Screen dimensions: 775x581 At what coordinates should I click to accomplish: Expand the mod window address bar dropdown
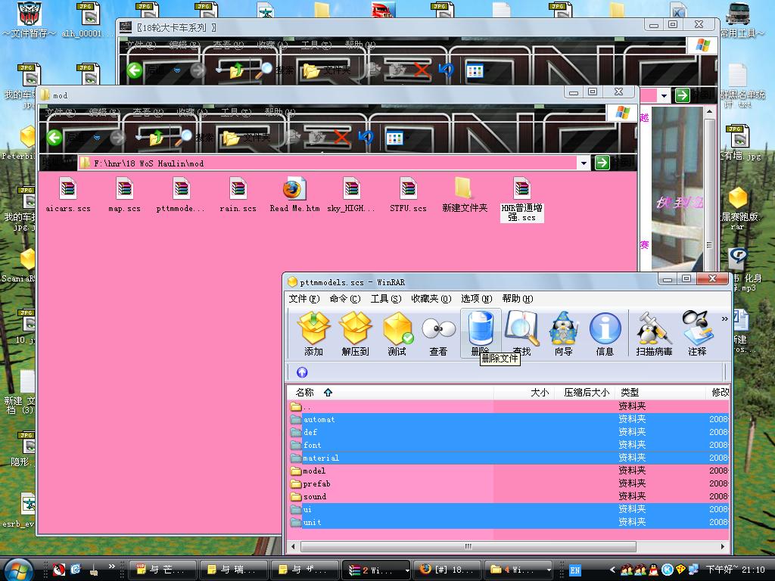tap(584, 163)
